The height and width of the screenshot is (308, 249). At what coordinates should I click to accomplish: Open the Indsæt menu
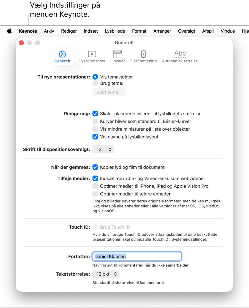click(x=91, y=31)
